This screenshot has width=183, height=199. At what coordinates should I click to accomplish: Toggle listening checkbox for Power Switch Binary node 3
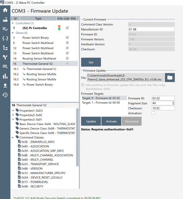(67, 38)
